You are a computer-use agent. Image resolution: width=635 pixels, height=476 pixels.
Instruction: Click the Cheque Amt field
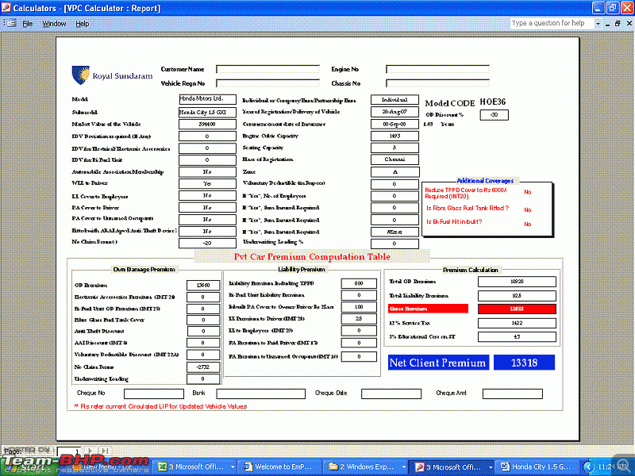[513, 393]
